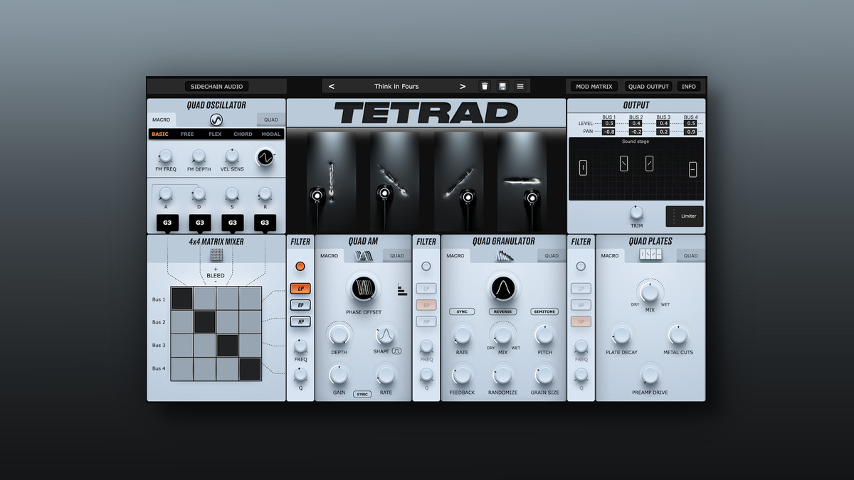The height and width of the screenshot is (480, 854).
Task: Toggle the orange filter power button
Action: 300,266
